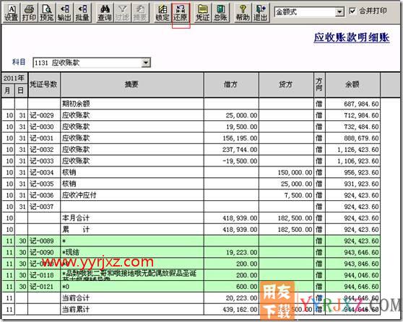Click the 退出 (Exit) door icon
The image size is (403, 322).
click(x=260, y=13)
